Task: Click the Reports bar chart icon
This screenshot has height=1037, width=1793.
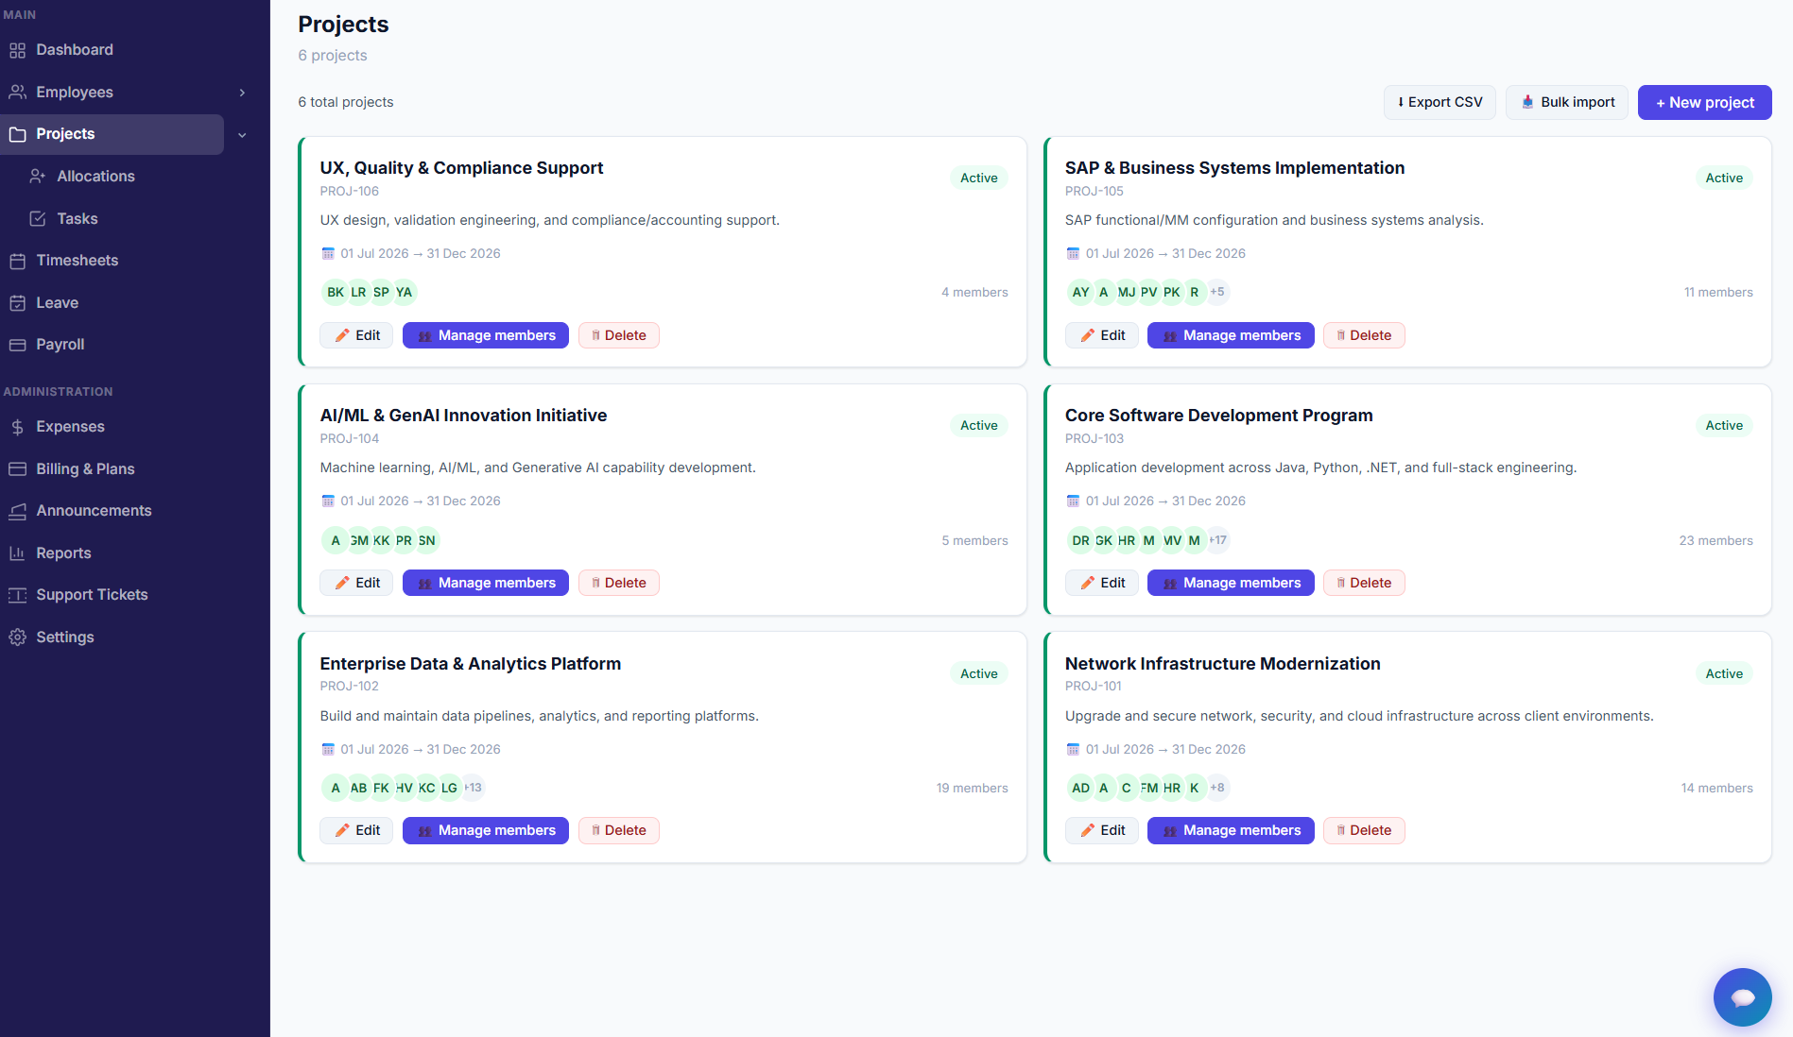Action: tap(17, 552)
